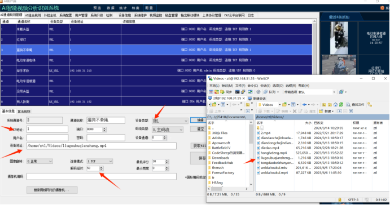Go back using the blue arrow icon

click(304, 105)
